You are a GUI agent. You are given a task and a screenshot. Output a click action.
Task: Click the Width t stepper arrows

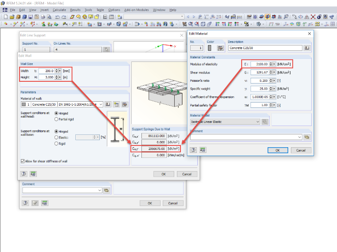[x=56, y=71]
